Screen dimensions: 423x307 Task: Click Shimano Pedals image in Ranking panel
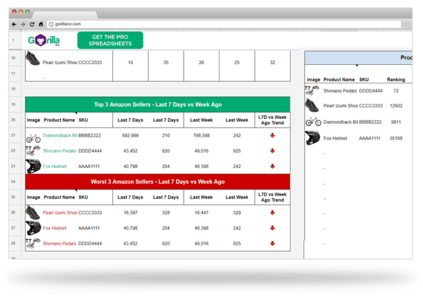point(312,91)
